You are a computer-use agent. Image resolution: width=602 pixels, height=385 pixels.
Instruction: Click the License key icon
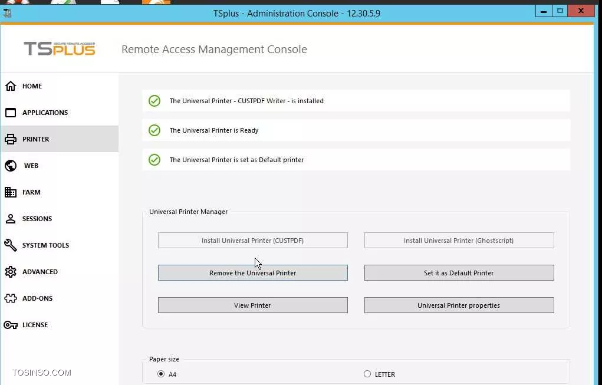tap(11, 325)
